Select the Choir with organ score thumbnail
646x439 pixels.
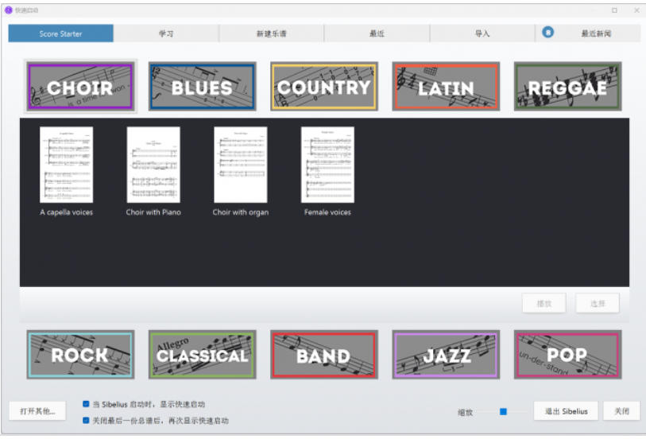(x=241, y=165)
